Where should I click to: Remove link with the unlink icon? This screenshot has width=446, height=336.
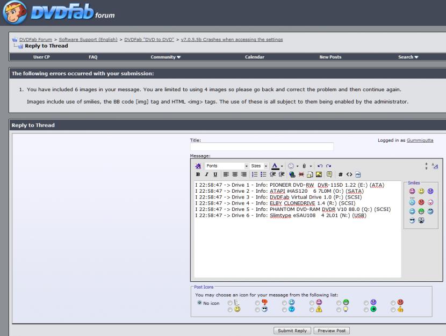click(301, 174)
